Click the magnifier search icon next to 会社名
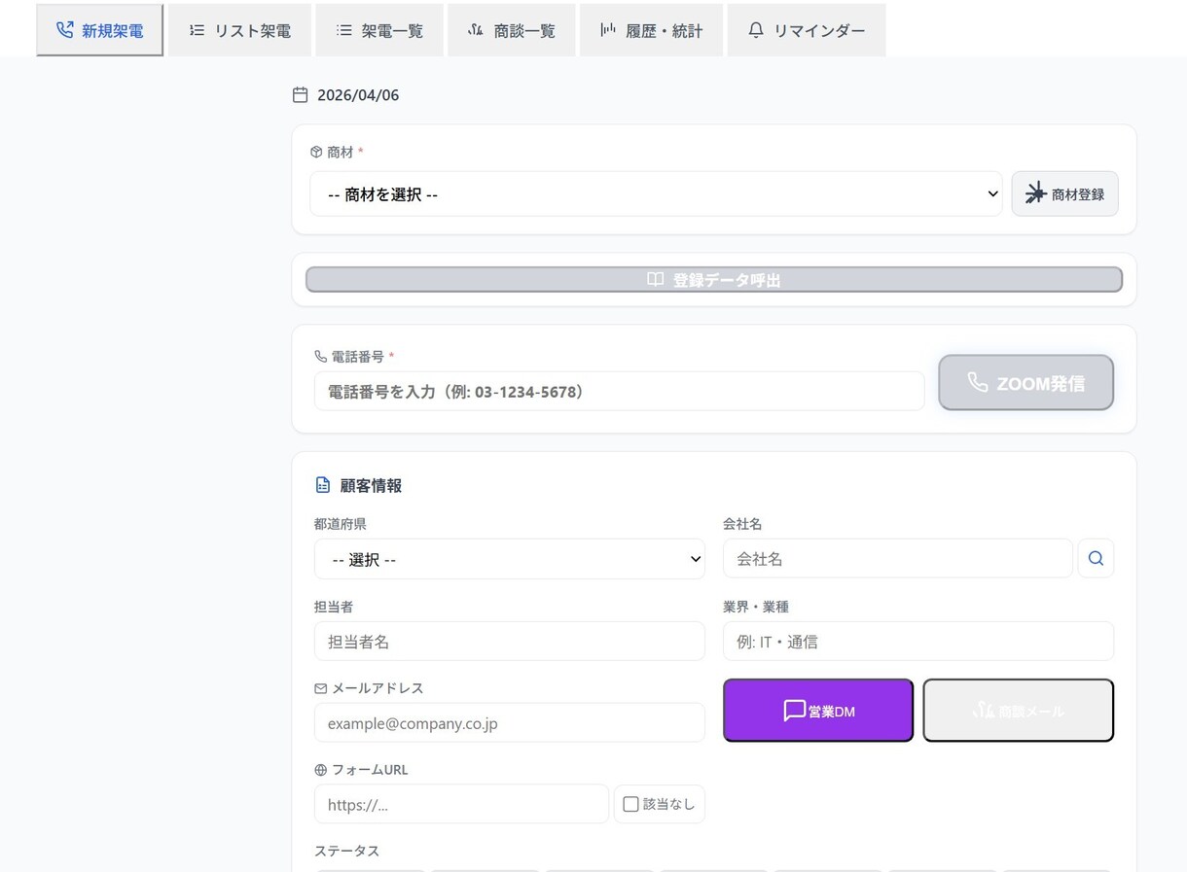Image resolution: width=1187 pixels, height=872 pixels. click(x=1096, y=559)
